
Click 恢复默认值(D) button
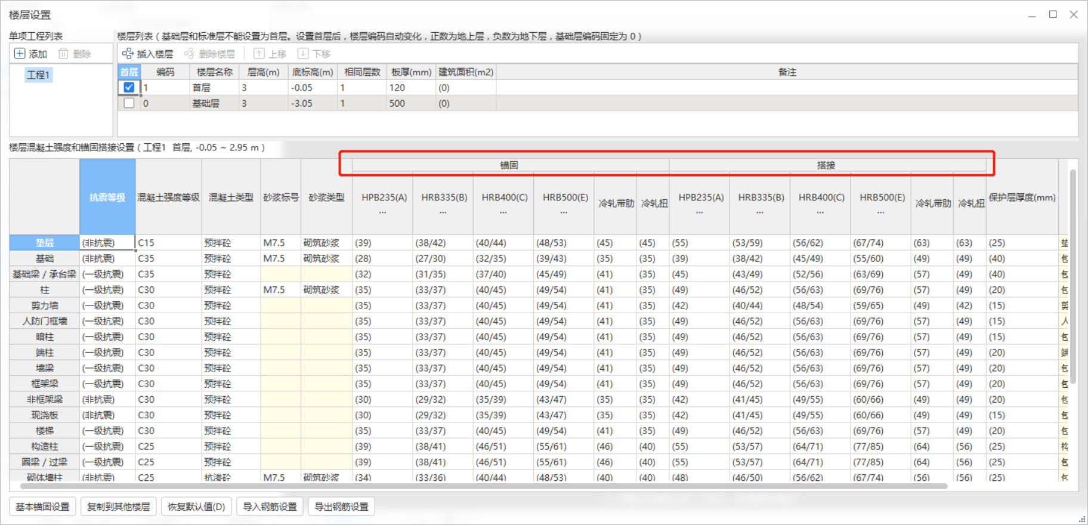tap(196, 507)
